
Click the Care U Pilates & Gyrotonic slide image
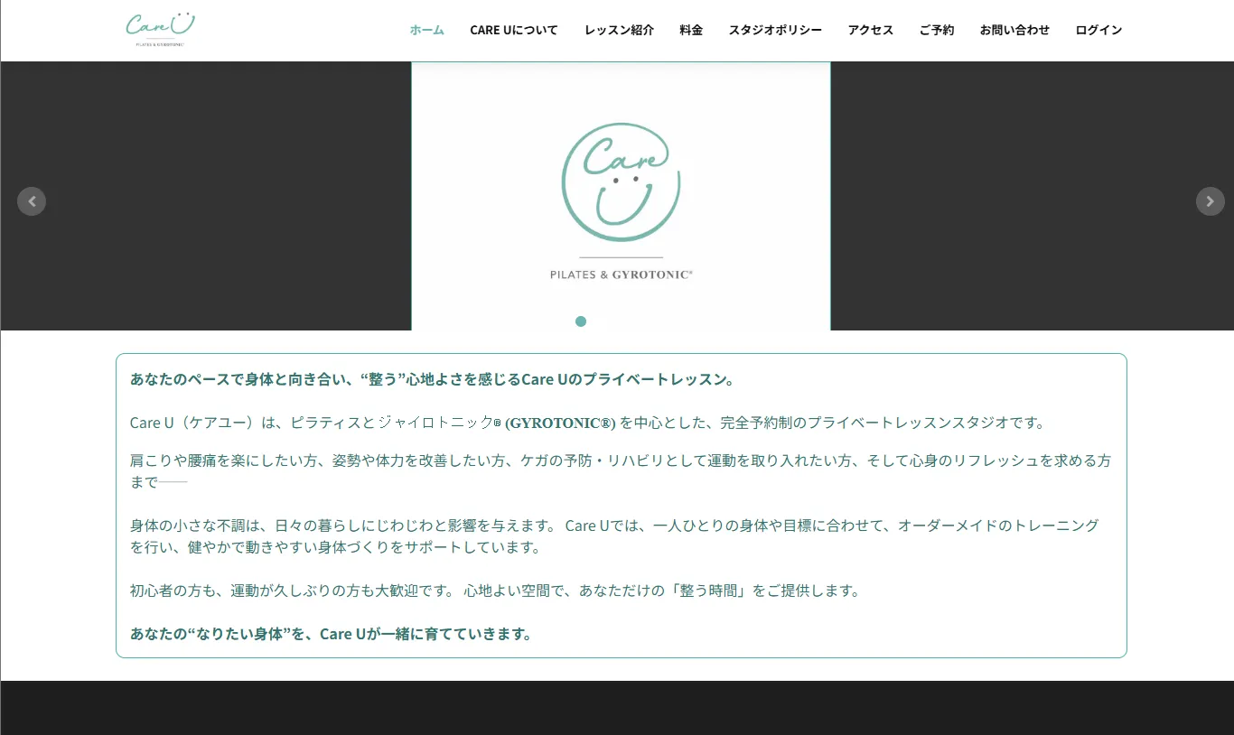click(621, 196)
